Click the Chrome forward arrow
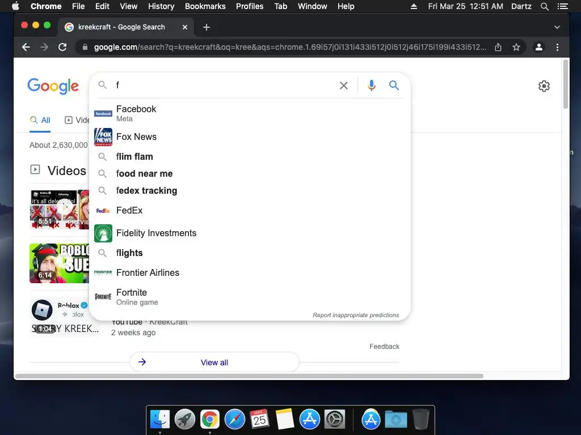Image resolution: width=581 pixels, height=435 pixels. point(44,47)
